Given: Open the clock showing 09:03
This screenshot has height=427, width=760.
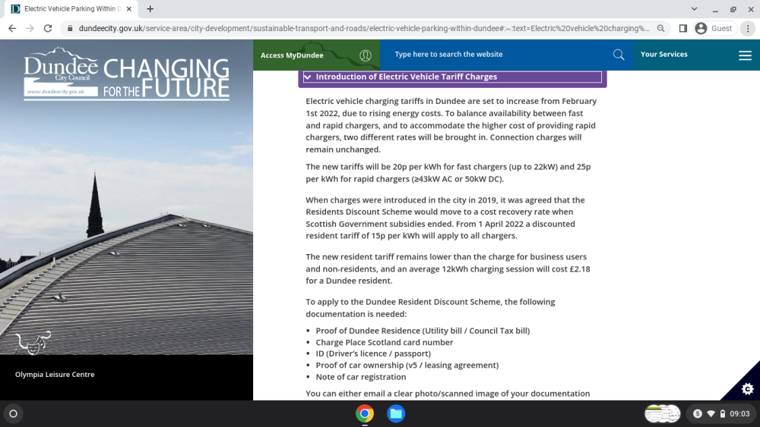Looking at the screenshot, I should (x=739, y=413).
